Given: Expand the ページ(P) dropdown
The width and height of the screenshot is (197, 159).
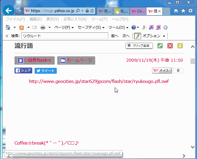Looking at the screenshot, I should (64, 27).
